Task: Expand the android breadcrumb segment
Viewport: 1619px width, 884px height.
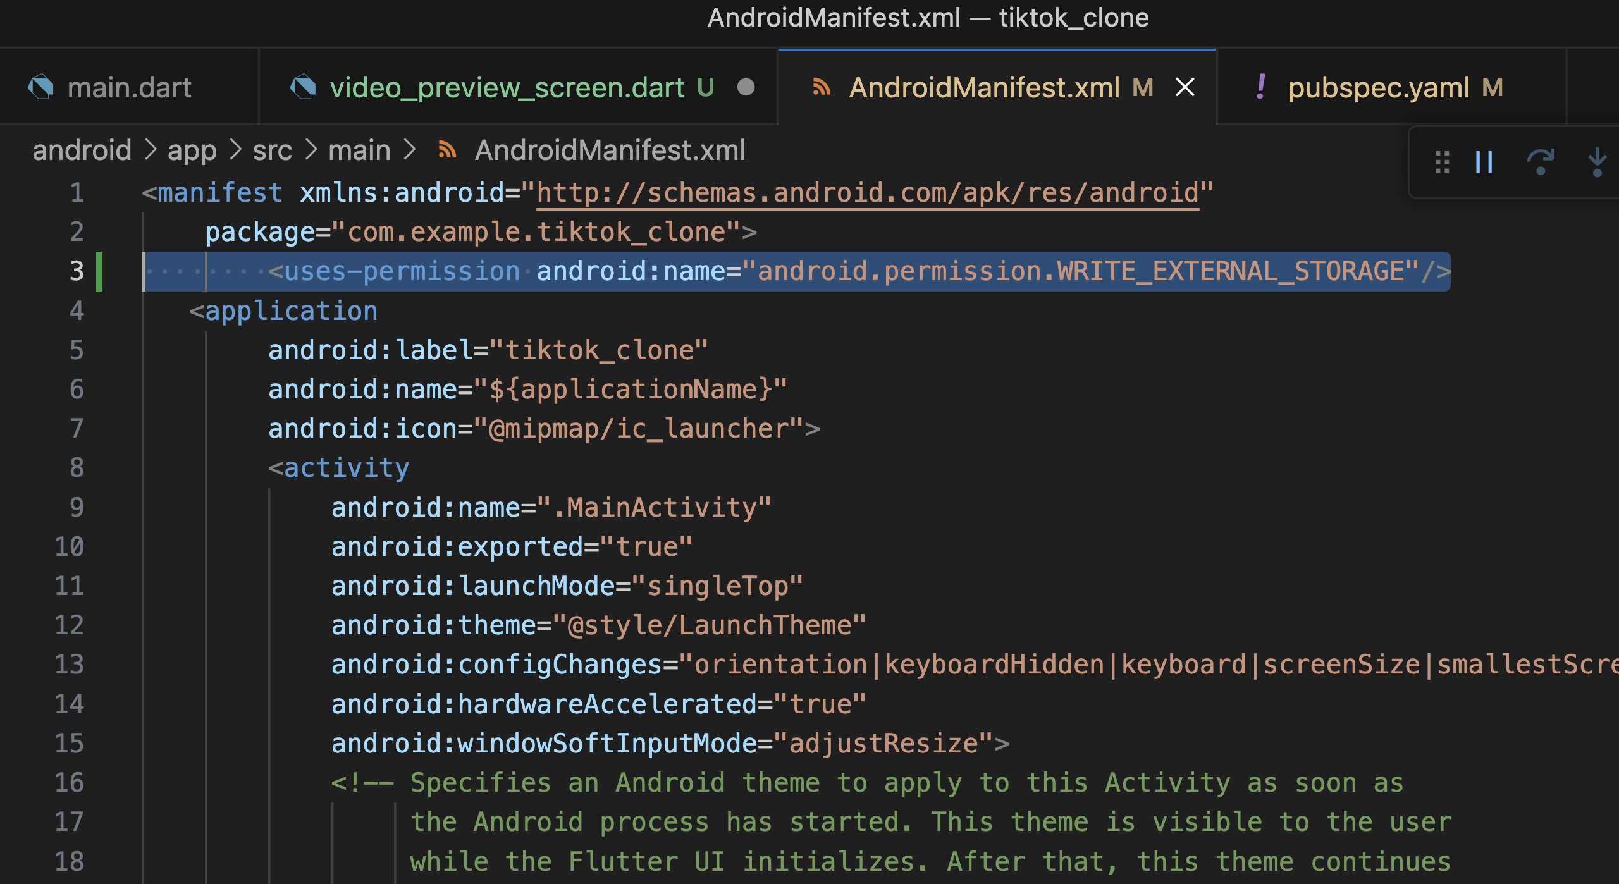Action: [82, 150]
